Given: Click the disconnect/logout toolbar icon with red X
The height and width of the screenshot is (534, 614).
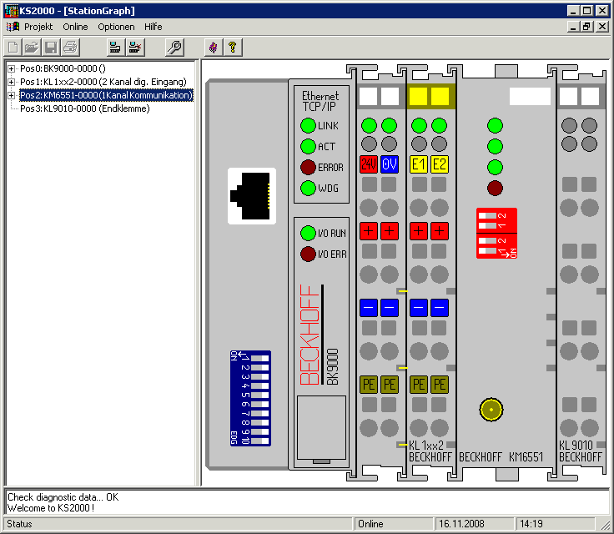Looking at the screenshot, I should tap(135, 48).
